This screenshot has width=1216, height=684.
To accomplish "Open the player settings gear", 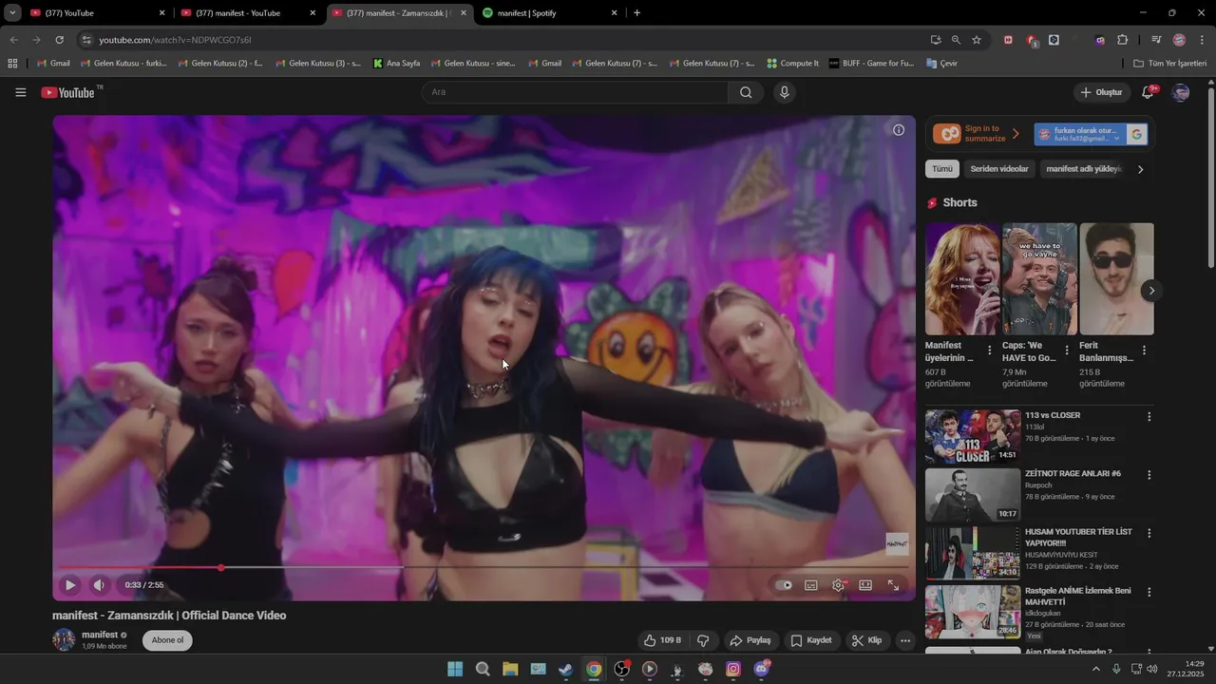I will point(838,585).
